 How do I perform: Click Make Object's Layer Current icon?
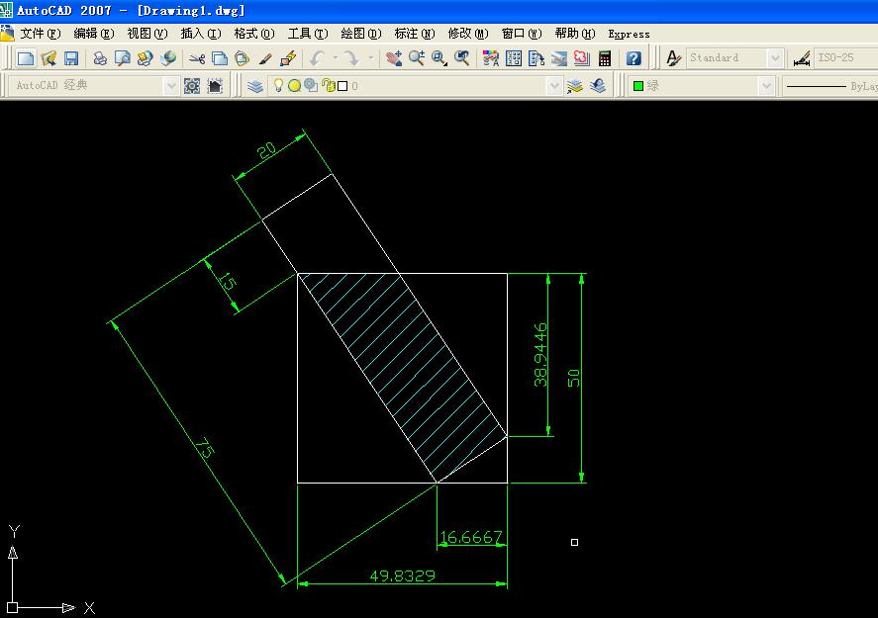[575, 86]
